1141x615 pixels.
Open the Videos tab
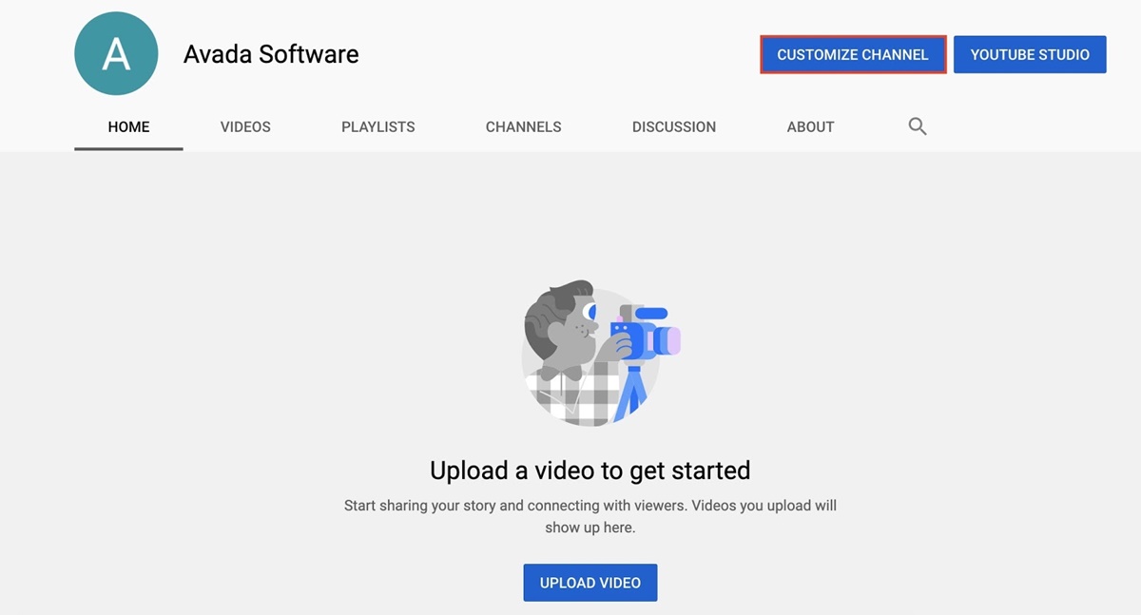245,126
